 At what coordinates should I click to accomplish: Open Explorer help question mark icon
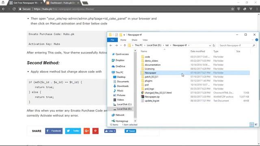(x=257, y=40)
